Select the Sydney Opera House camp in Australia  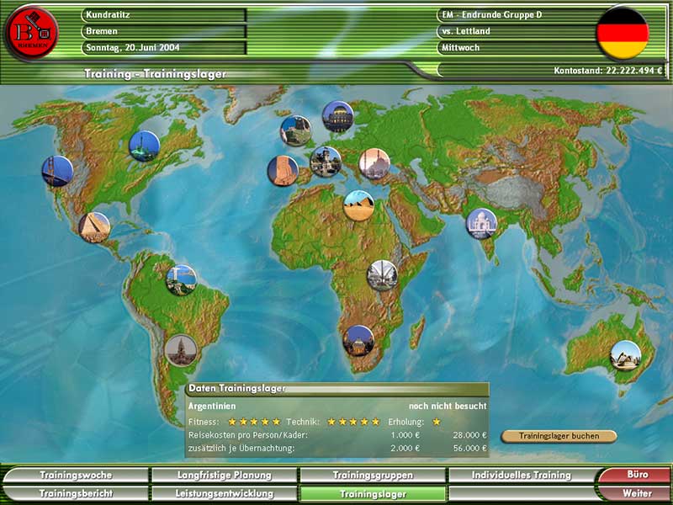[625, 355]
